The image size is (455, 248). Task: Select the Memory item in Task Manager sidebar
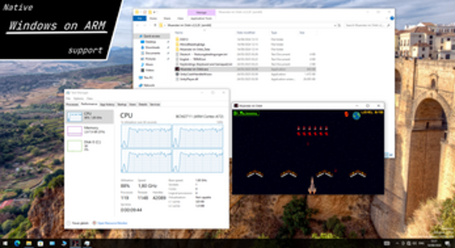click(89, 130)
